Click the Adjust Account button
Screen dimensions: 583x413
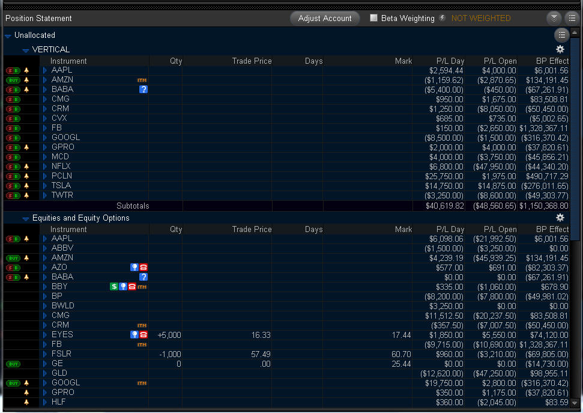(325, 18)
